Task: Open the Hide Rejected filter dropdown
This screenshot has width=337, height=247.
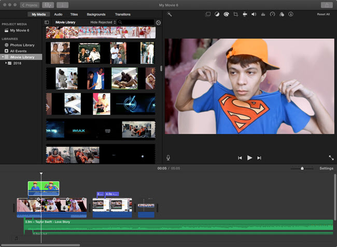Action: (x=102, y=23)
